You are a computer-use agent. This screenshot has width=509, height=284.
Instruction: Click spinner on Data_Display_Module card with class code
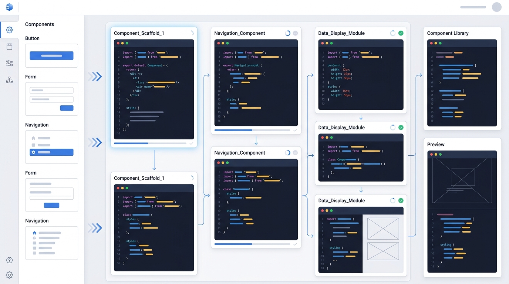click(x=393, y=127)
